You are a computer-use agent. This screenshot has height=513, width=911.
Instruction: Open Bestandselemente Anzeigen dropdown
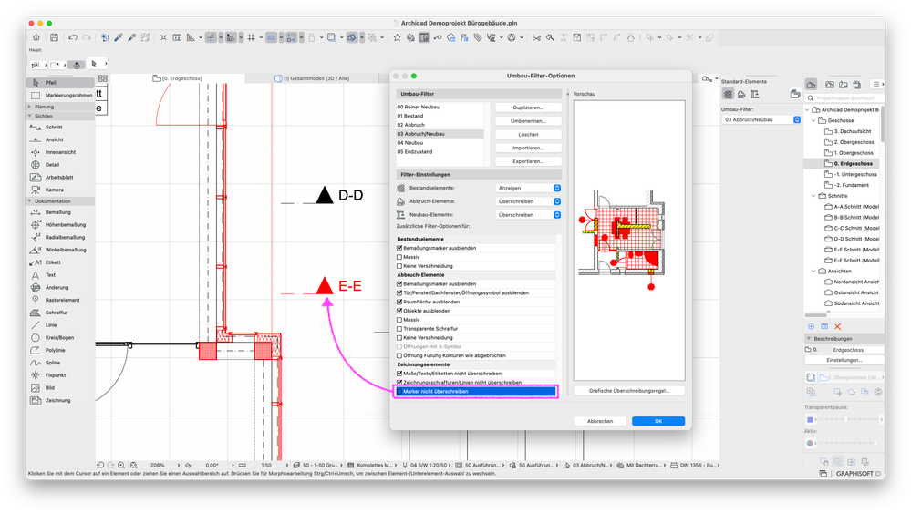pos(528,188)
